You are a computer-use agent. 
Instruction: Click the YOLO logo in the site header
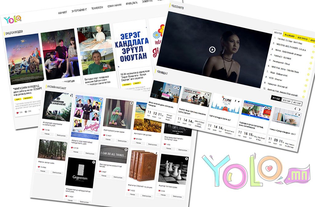(13, 19)
